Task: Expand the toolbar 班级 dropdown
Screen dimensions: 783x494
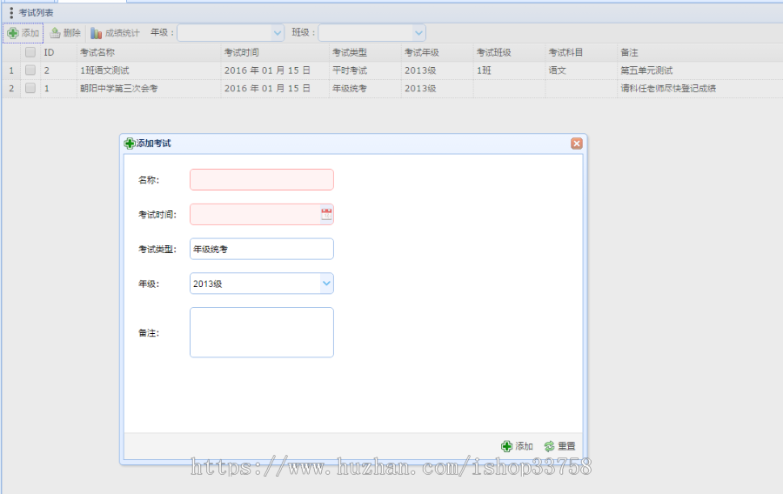Action: point(418,33)
